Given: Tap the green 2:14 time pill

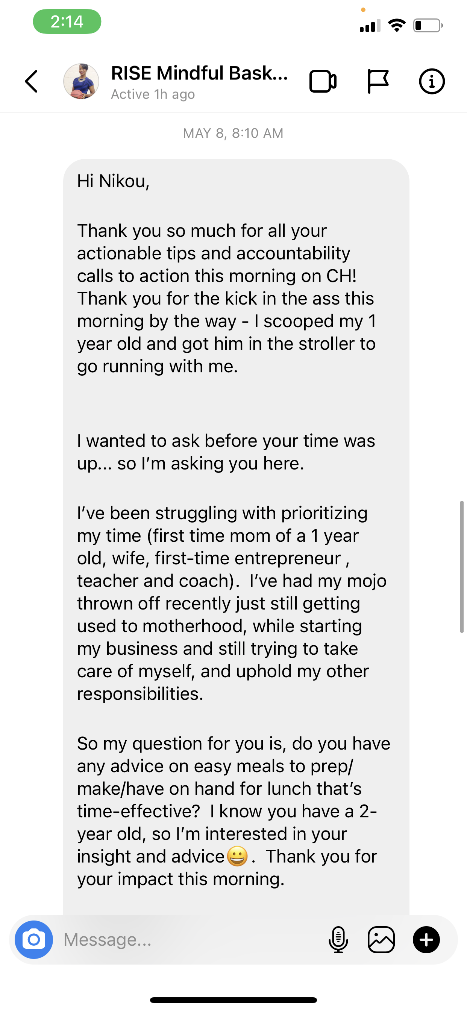Looking at the screenshot, I should (x=67, y=21).
